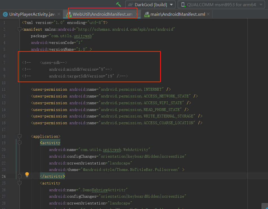
Task: Click the Gradle elephant icon beside DarkGod
Action: coord(130,5)
